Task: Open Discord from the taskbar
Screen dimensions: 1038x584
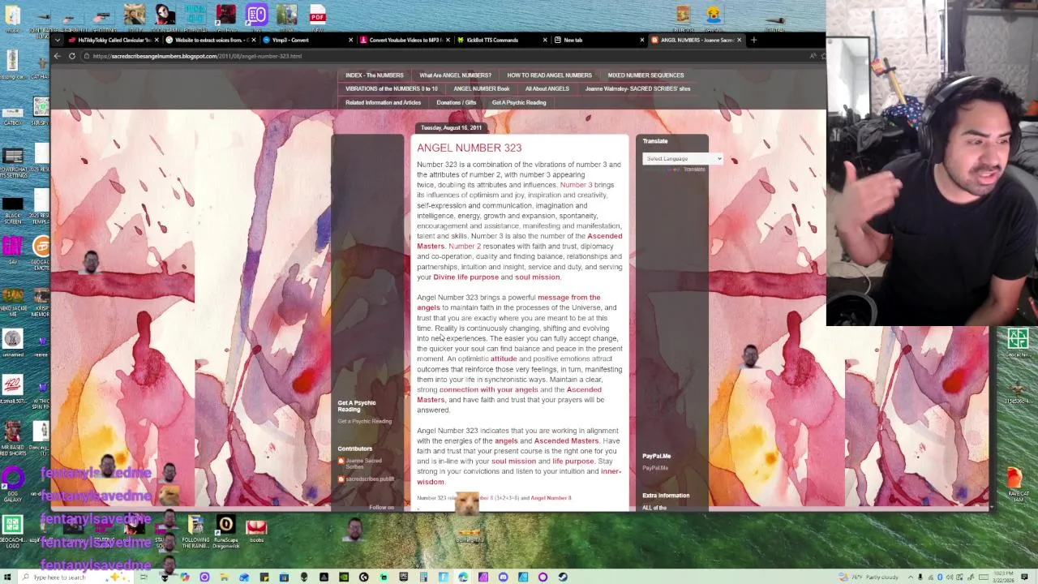Action: tap(503, 577)
